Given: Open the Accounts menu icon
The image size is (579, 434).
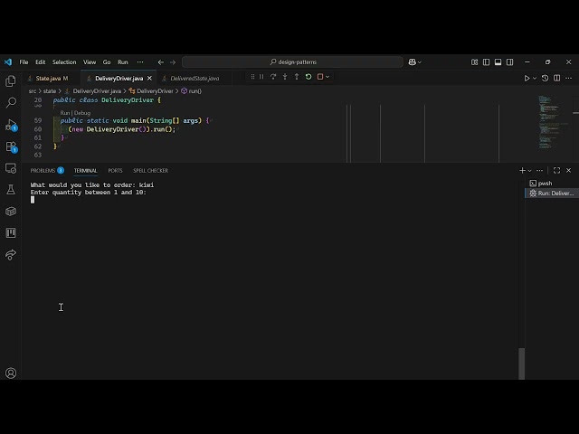Looking at the screenshot, I should click(11, 373).
